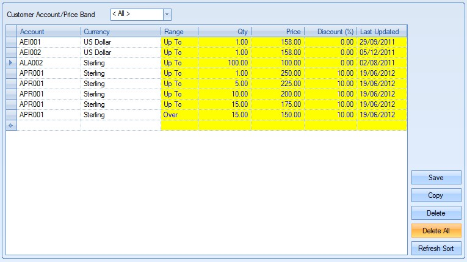Edit the 250.00 price cell
Image resolution: width=467 pixels, height=262 pixels.
277,73
